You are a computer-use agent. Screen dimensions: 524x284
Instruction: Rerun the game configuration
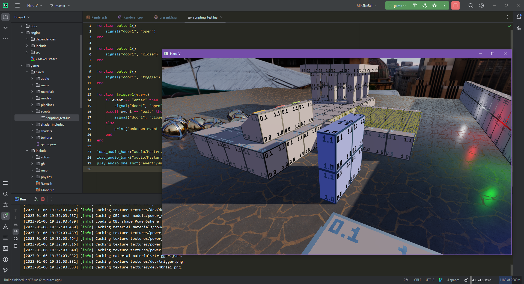(x=425, y=5)
